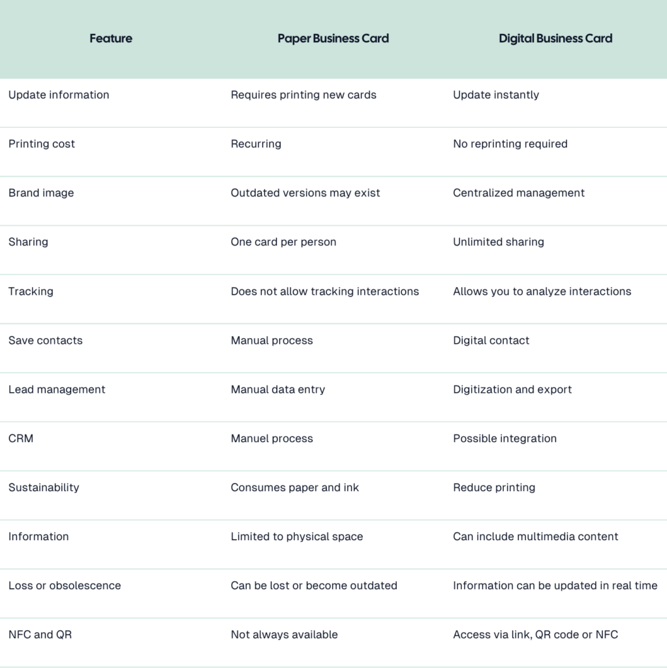
Task: Click 'Can include multimedia content' cell
Action: pos(535,536)
